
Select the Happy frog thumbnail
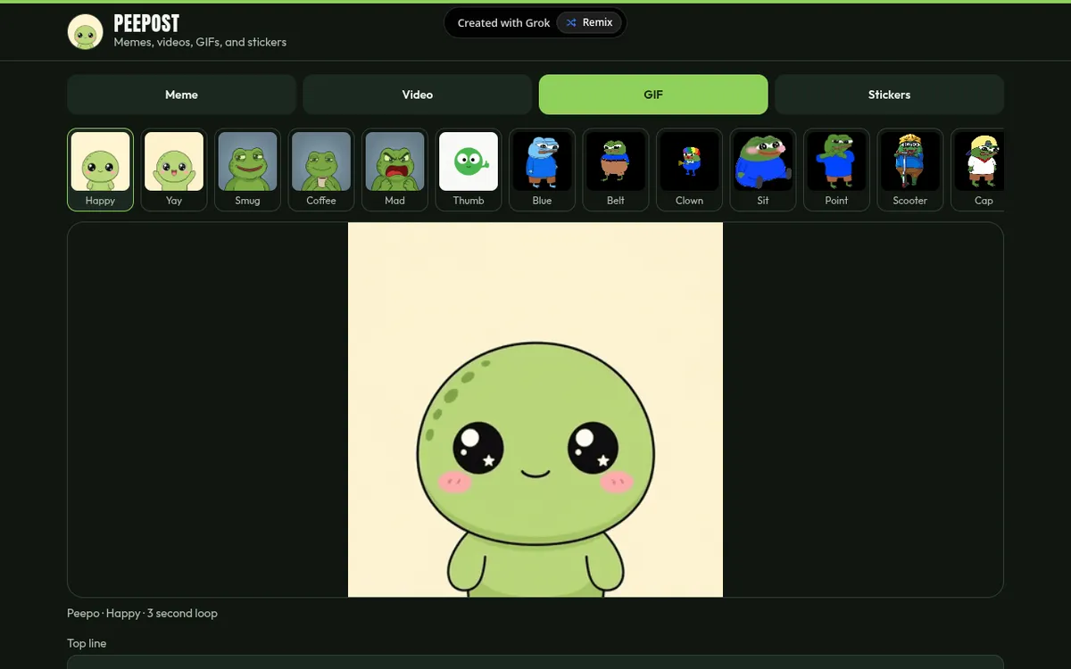(x=100, y=169)
